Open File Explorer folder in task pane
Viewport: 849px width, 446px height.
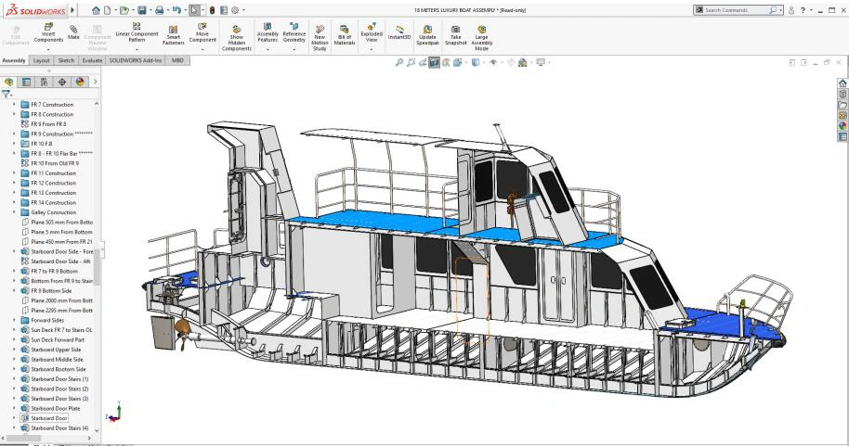(842, 105)
